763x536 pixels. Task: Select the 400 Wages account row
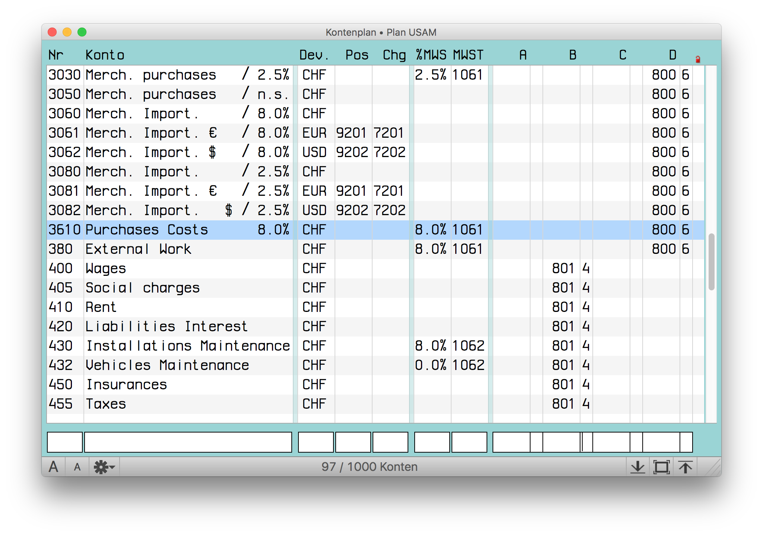(x=186, y=268)
